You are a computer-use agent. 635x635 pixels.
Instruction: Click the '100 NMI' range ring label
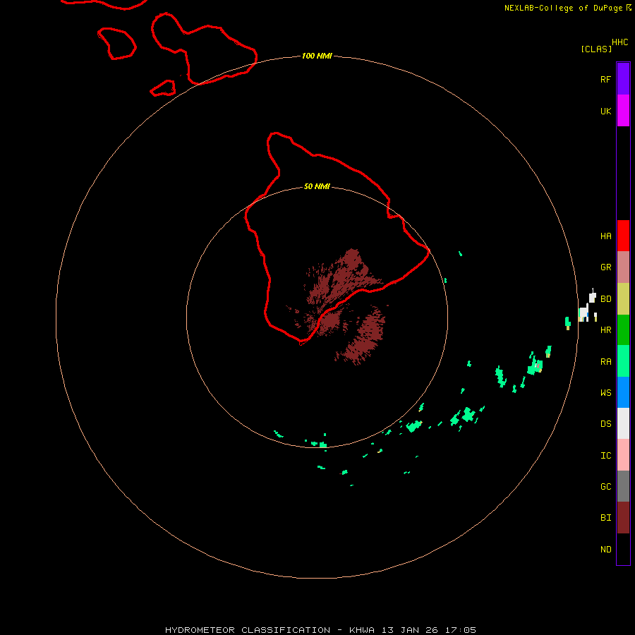[x=317, y=56]
